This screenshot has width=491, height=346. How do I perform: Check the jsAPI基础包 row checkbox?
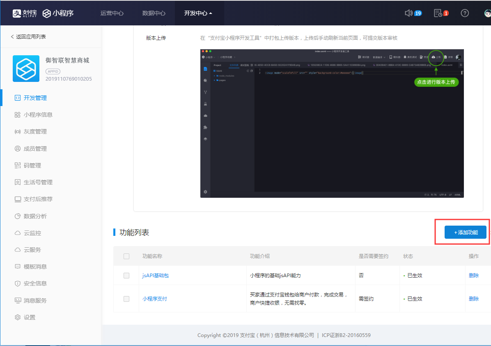tap(126, 276)
